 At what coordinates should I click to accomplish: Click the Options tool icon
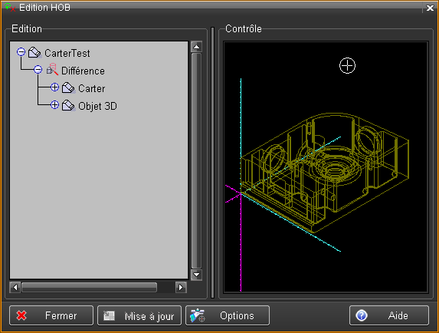pyautogui.click(x=198, y=315)
